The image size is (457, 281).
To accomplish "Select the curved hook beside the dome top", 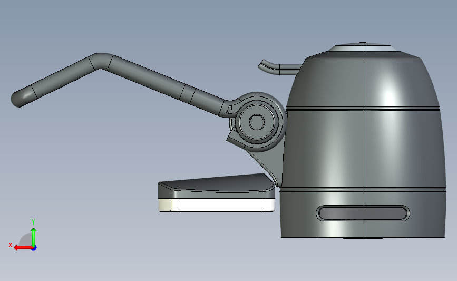I will click(x=279, y=67).
